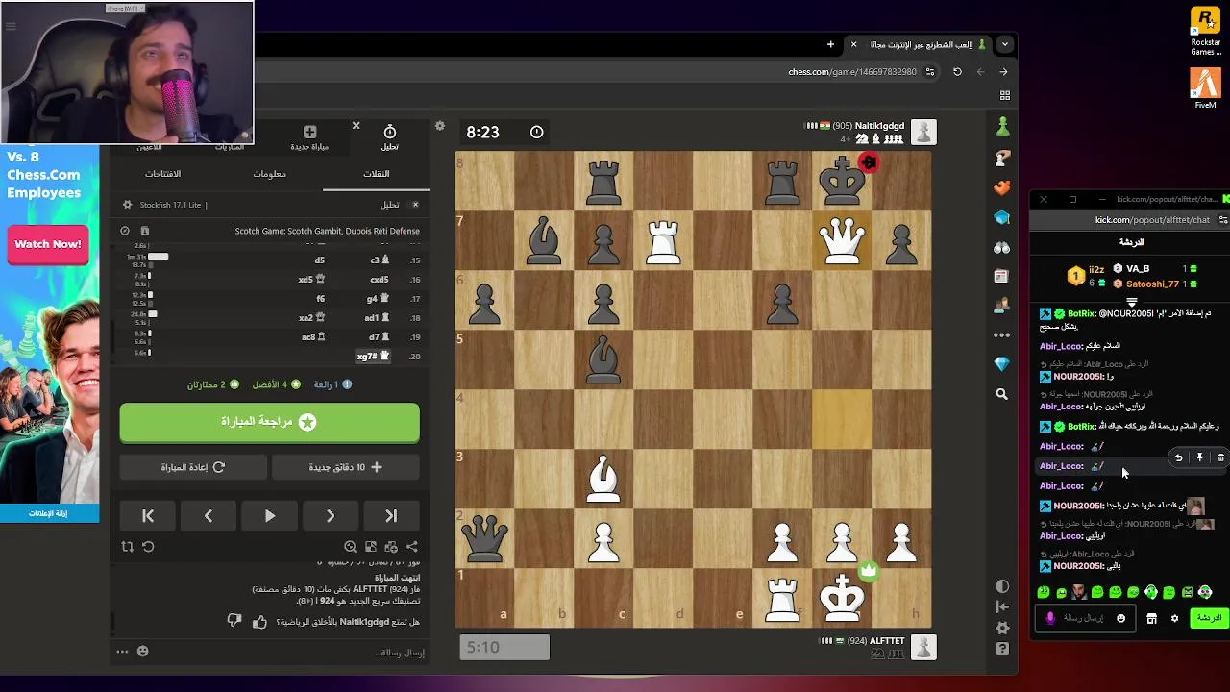This screenshot has height=692, width=1230.
Task: Open the Kick chat shop icon
Action: pyautogui.click(x=1151, y=618)
